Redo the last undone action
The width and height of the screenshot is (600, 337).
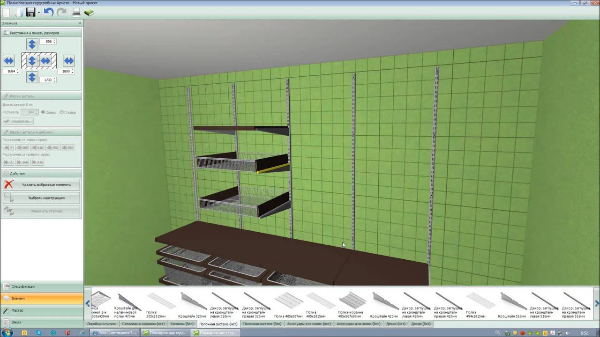61,12
